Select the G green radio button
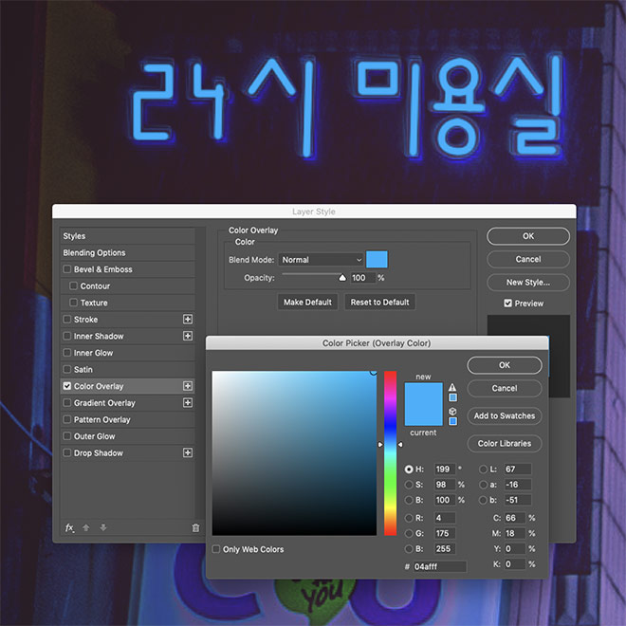626x626 pixels. tap(409, 533)
